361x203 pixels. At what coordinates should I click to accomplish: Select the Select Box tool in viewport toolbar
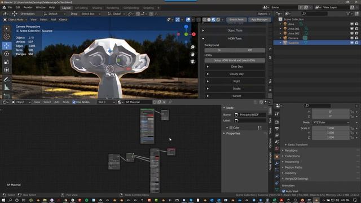tap(6, 29)
